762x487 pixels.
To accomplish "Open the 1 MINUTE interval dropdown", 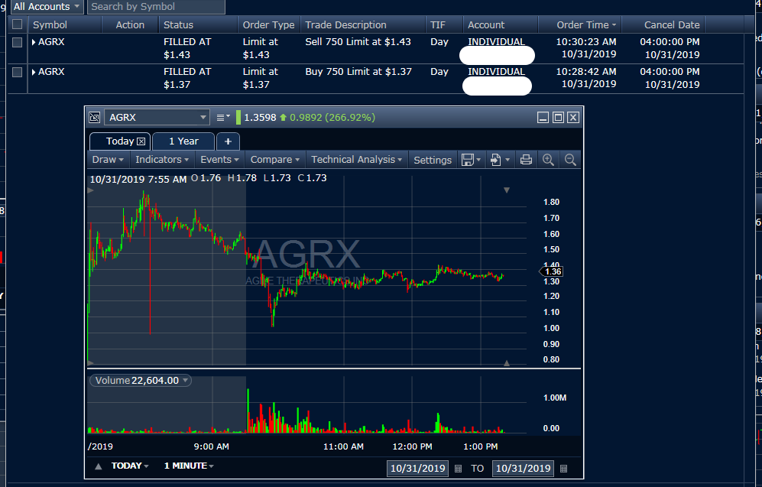I will tap(189, 466).
